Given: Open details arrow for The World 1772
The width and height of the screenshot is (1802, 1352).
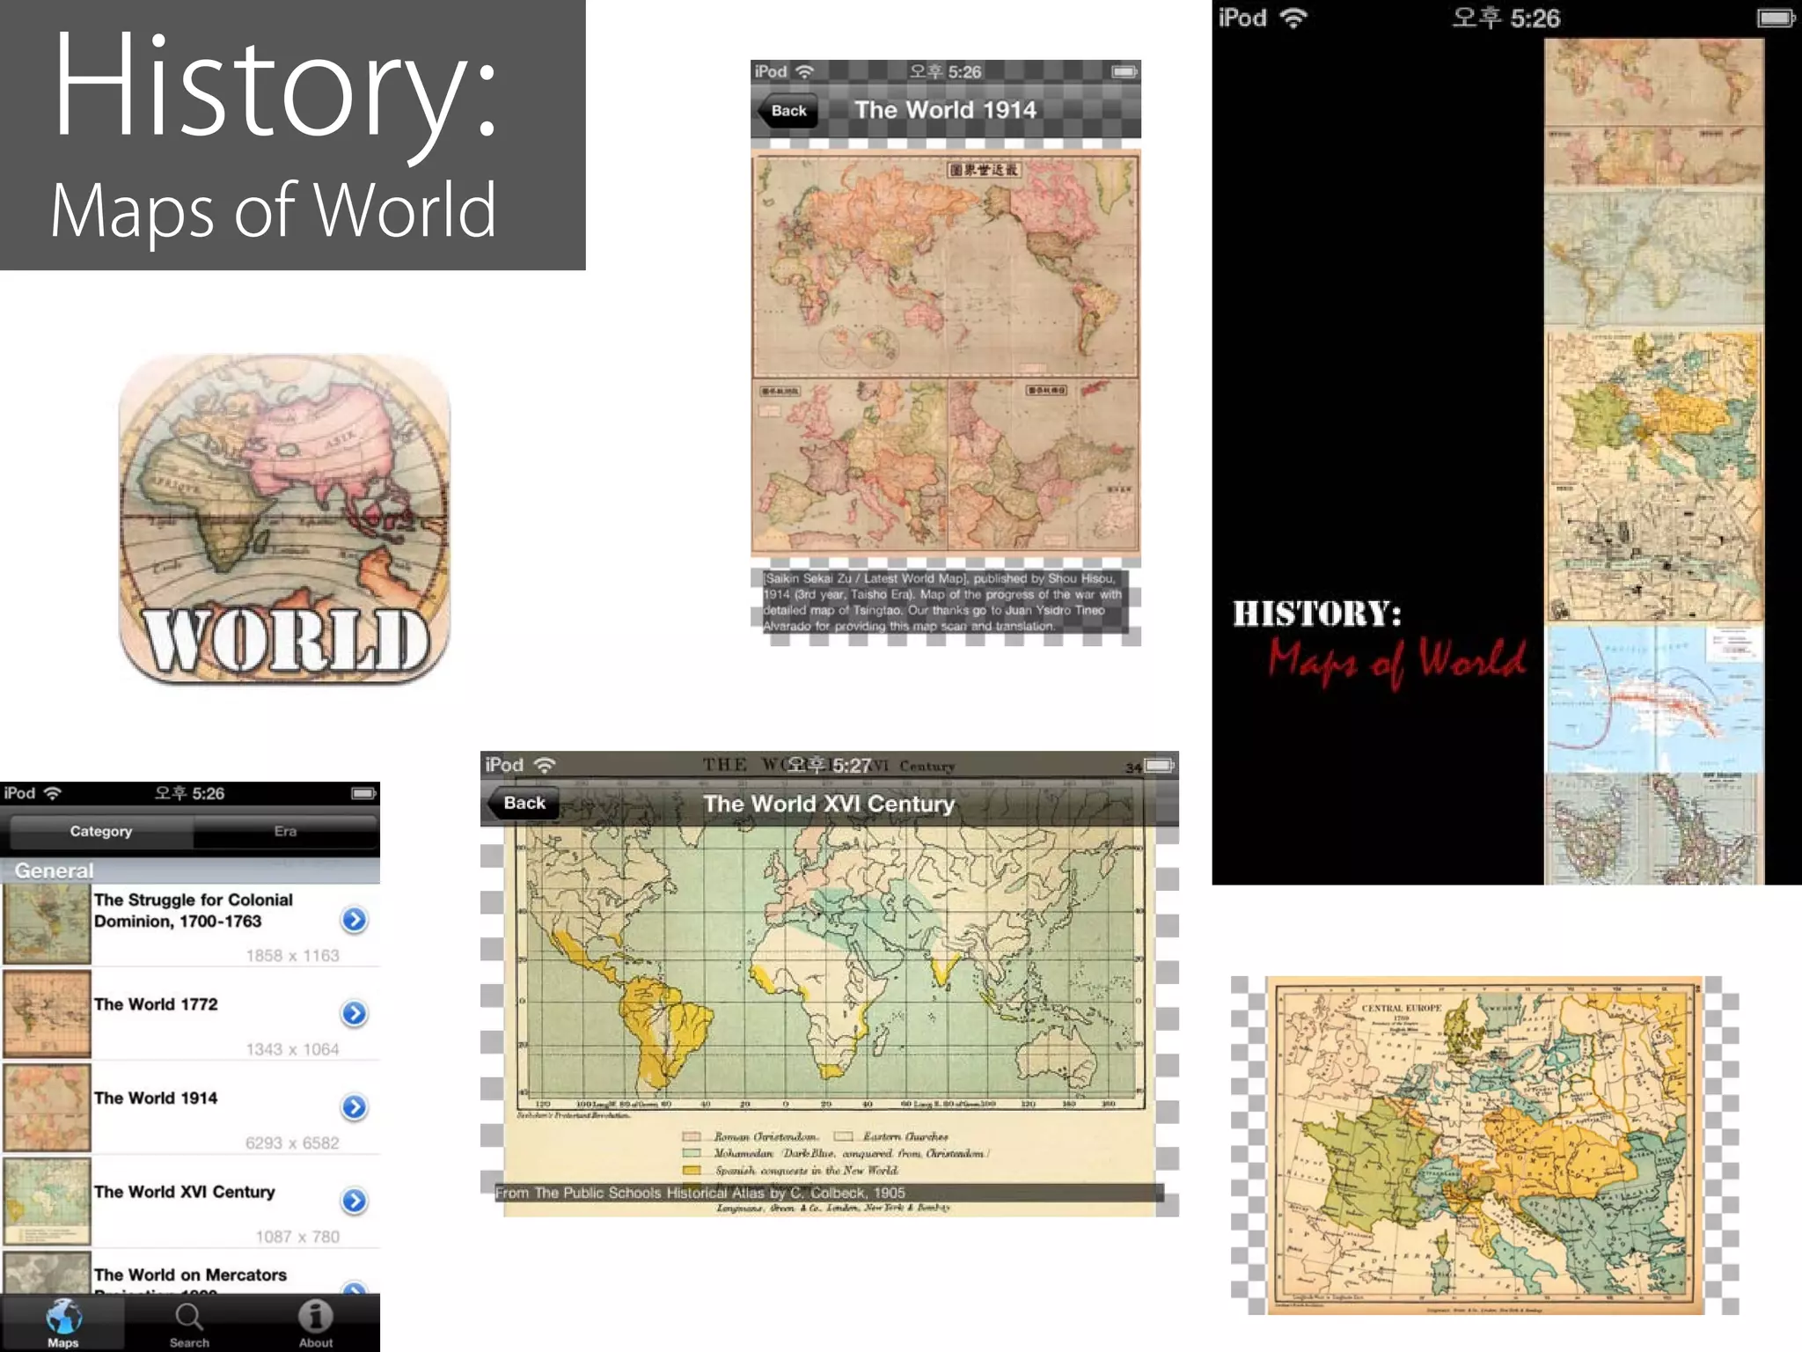Looking at the screenshot, I should pos(354,1013).
